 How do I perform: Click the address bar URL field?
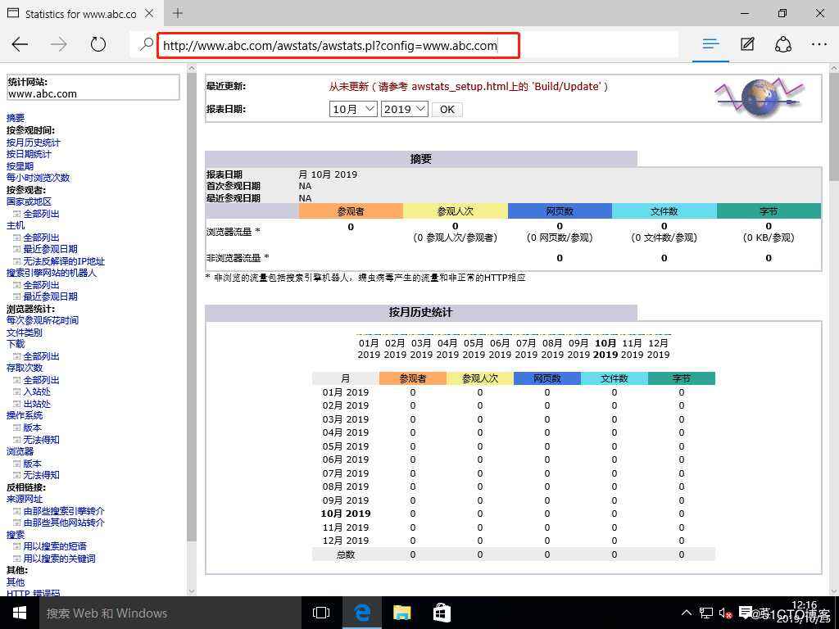[x=338, y=45]
